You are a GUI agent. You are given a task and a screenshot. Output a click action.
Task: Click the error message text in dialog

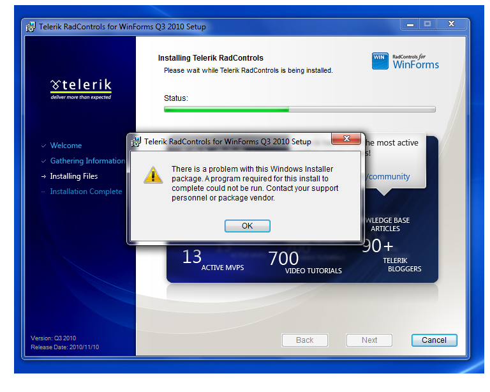[255, 183]
